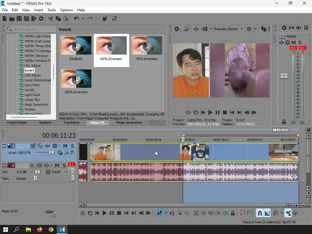312x234 pixels.
Task: Play the preview from the preview window controls
Action: [x=210, y=112]
